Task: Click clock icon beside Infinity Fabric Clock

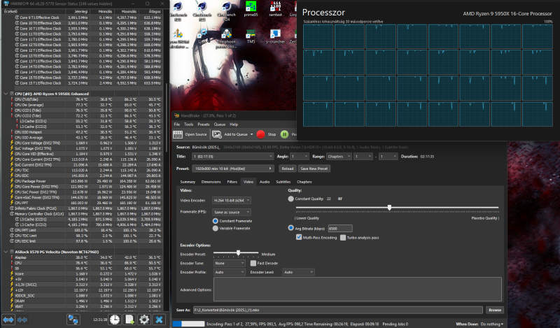Action: tap(12, 208)
